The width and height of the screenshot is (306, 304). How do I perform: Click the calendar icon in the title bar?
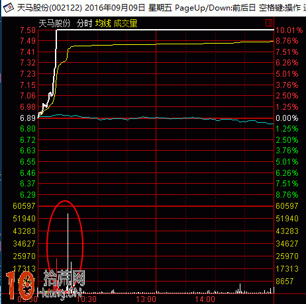click(9, 8)
